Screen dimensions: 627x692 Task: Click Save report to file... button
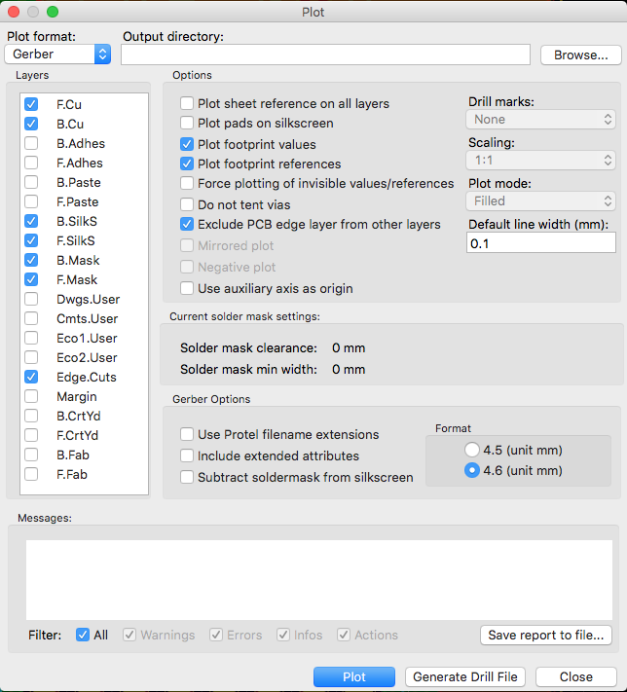pos(546,636)
